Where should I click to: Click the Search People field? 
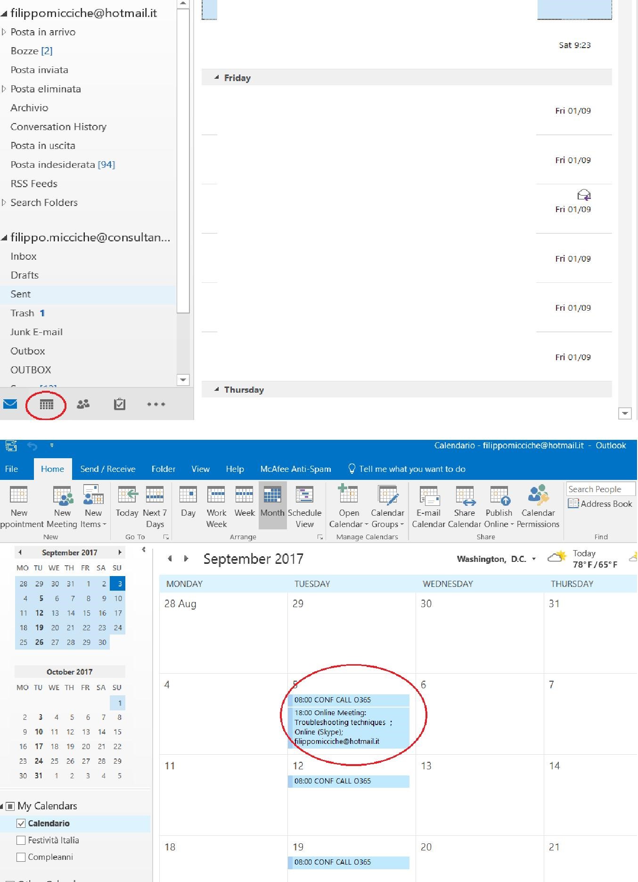click(601, 489)
